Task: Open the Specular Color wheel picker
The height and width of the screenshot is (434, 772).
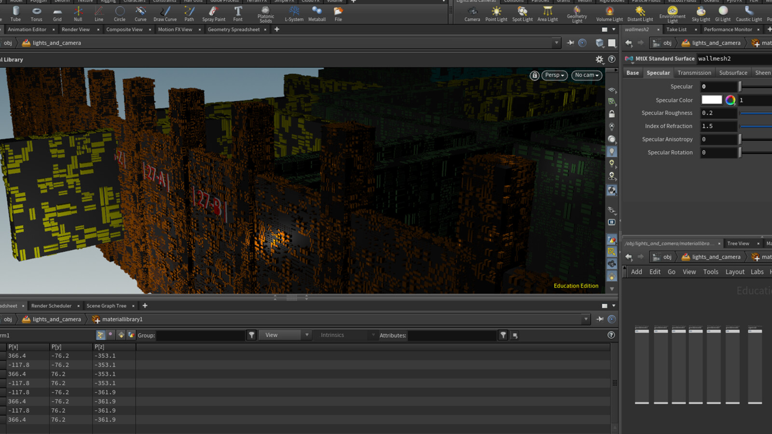Action: click(x=731, y=100)
